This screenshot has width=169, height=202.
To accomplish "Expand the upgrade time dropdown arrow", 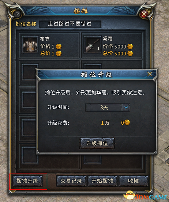I will (126, 108).
